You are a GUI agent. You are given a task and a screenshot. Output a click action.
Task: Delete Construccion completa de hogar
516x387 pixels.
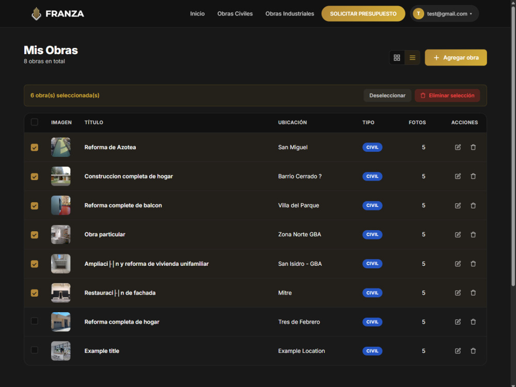tap(473, 176)
